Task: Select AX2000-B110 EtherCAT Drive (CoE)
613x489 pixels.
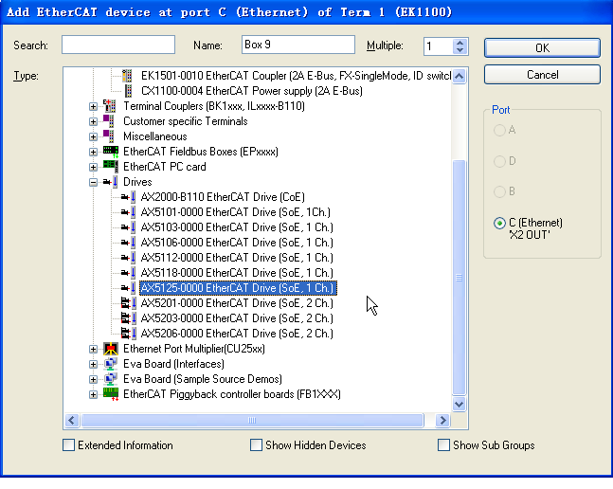Action: 223,197
